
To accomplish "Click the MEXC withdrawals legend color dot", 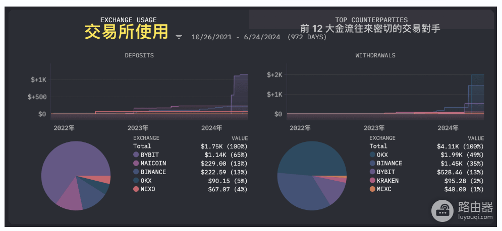I will [x=372, y=189].
